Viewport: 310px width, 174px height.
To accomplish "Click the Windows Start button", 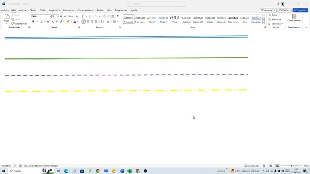I will click(x=4, y=171).
